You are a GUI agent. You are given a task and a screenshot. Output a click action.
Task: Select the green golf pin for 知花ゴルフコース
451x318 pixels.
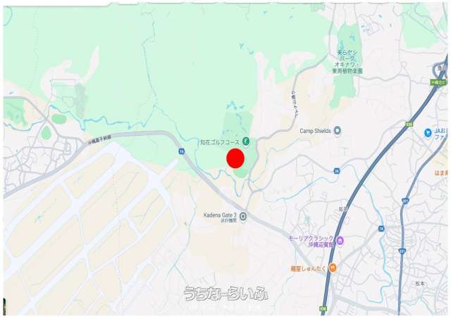click(x=246, y=141)
